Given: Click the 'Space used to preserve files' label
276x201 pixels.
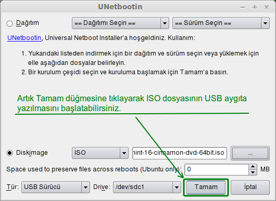Looking at the screenshot, I should 94,169.
